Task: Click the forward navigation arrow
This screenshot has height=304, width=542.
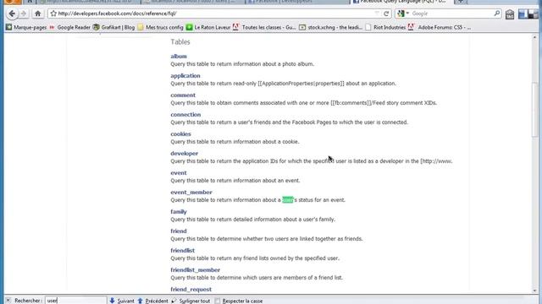Action: click(24, 14)
